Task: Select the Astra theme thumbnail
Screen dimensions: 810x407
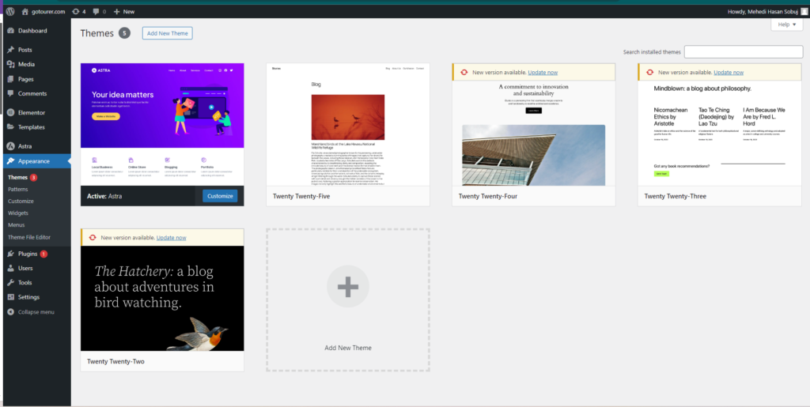Action: click(x=162, y=124)
